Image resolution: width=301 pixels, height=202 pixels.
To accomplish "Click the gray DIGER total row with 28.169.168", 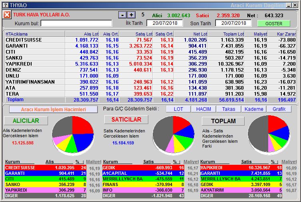I will coord(241,196).
